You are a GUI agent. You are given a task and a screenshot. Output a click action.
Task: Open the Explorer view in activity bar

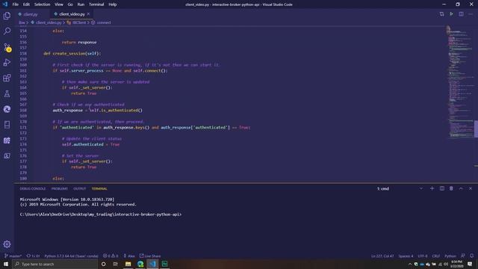(7, 16)
